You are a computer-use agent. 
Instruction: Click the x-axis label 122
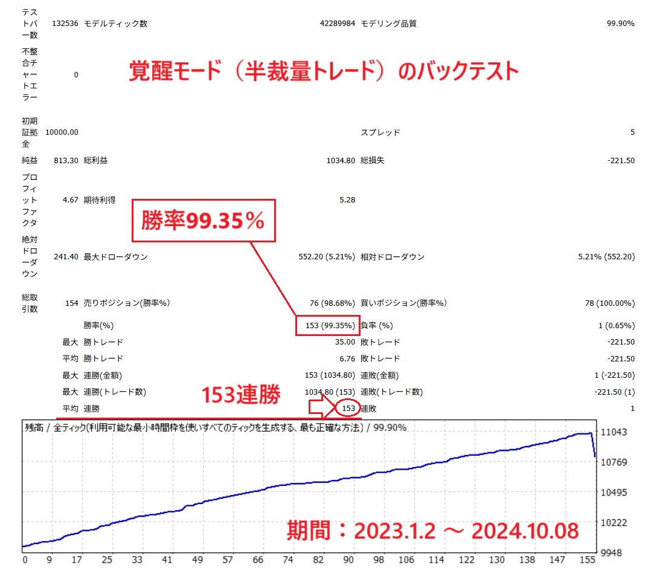467,560
